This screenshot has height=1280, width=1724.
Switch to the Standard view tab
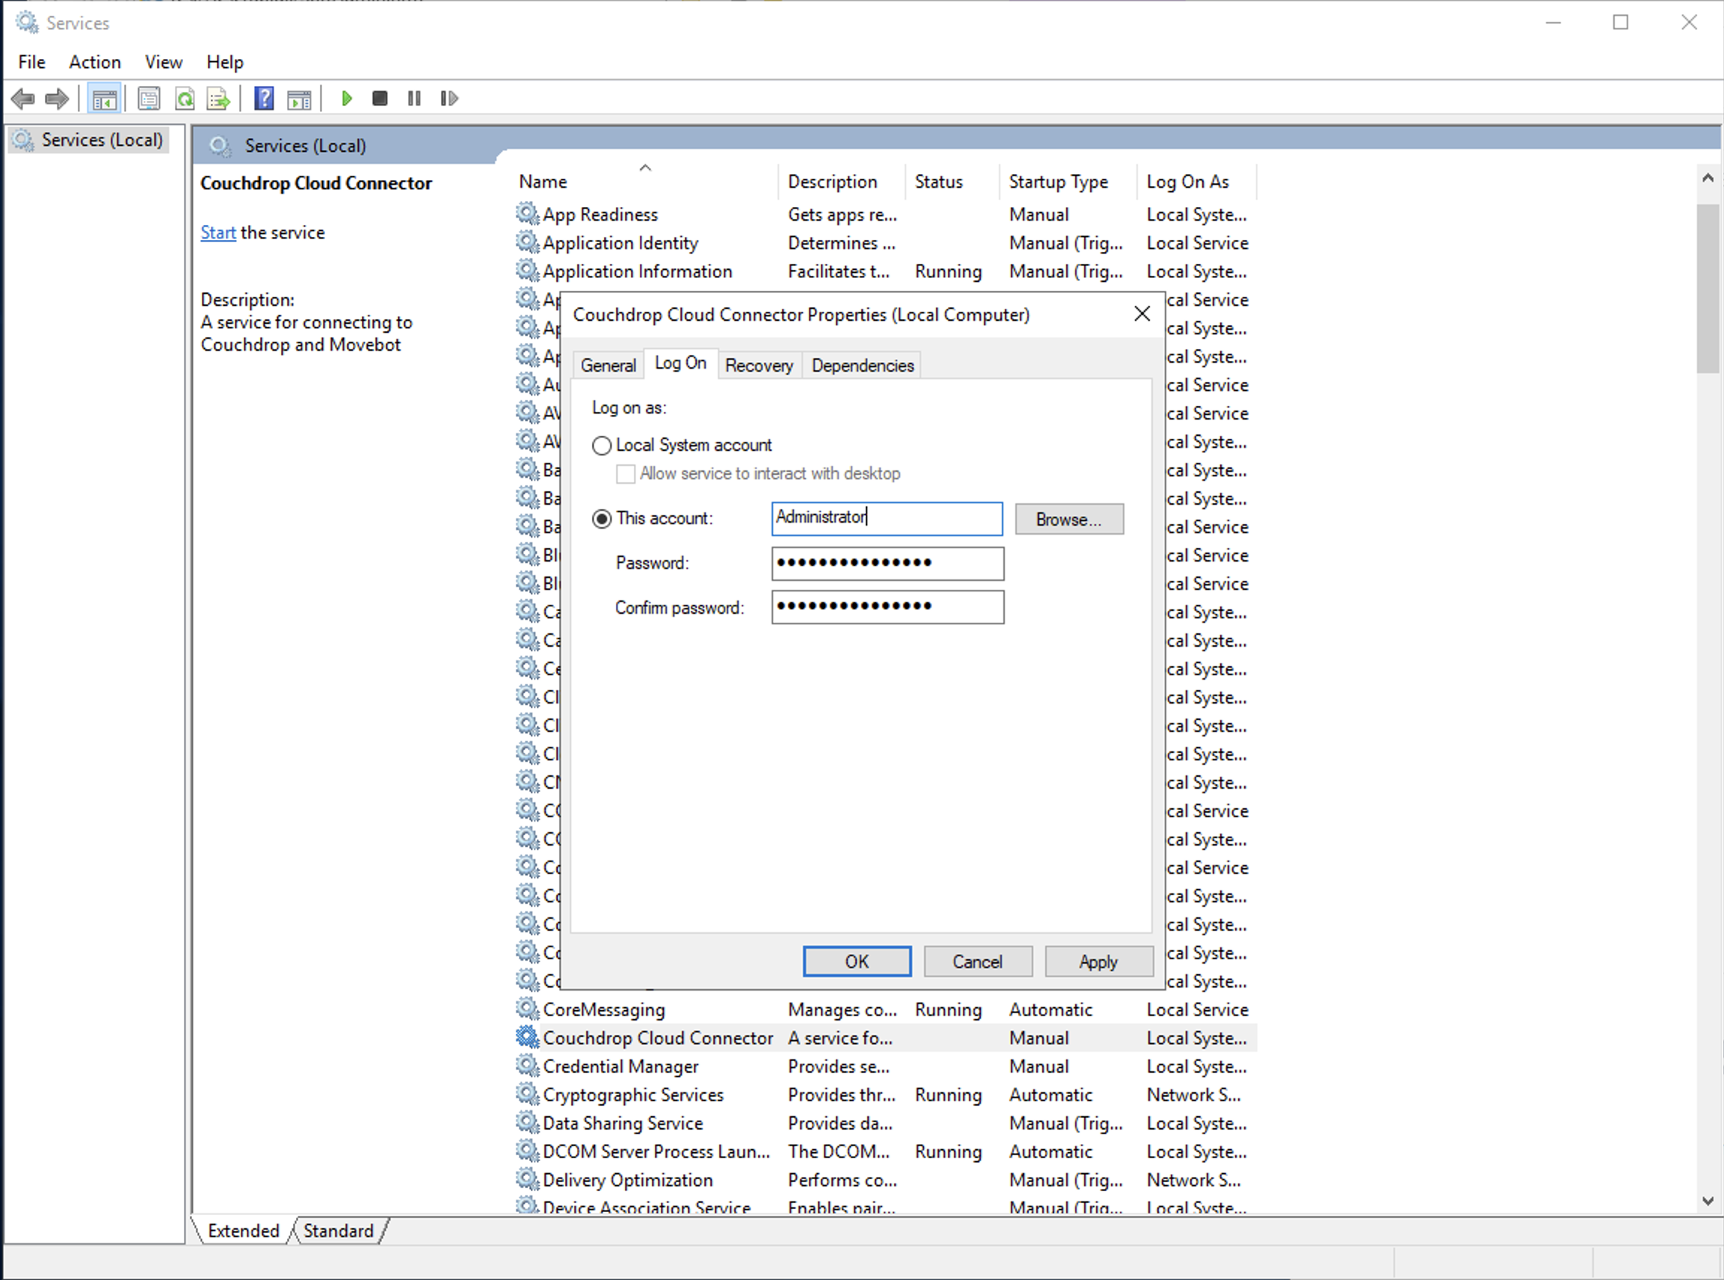coord(339,1231)
